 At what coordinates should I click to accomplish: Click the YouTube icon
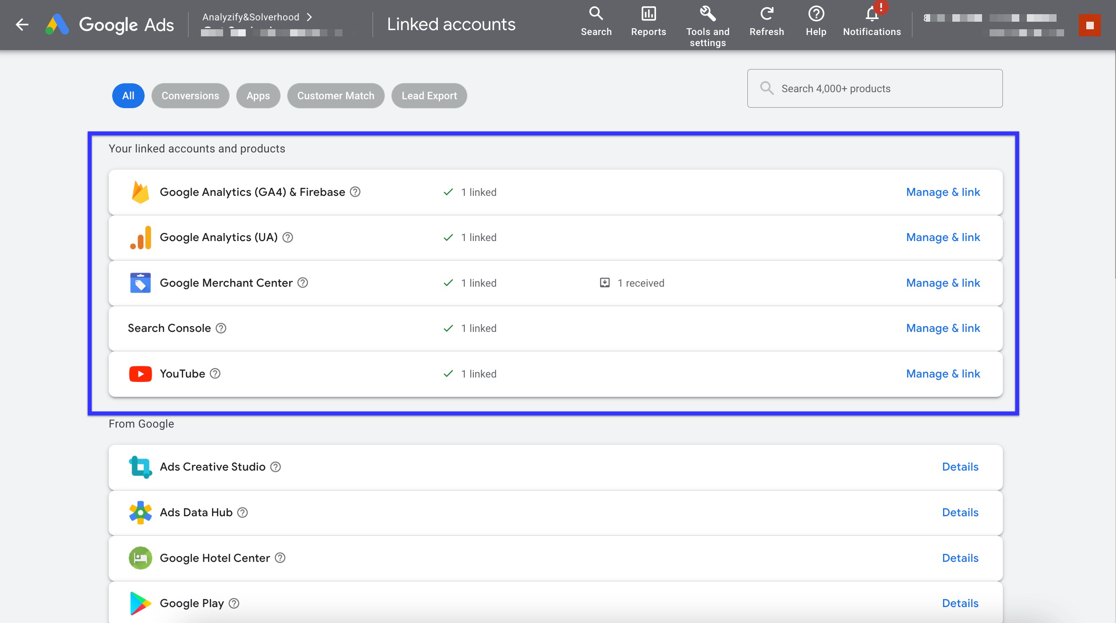140,374
